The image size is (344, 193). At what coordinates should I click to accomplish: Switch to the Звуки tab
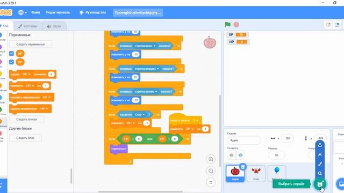tap(54, 26)
